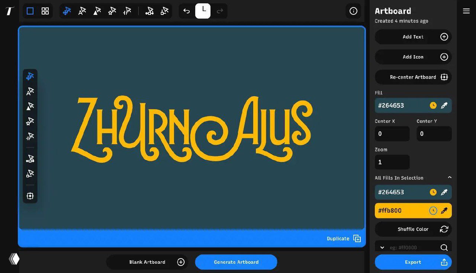Select the shape selection tool in top toolbar
Screen dimensions: 476x273
(97, 11)
